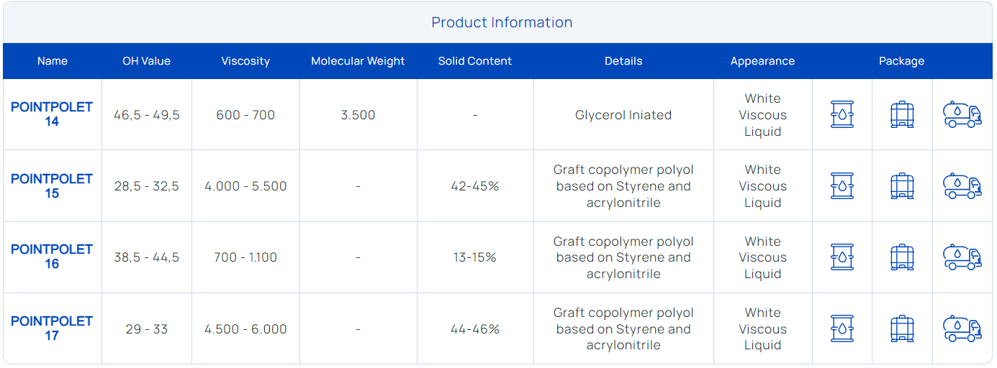Screen dimensions: 997x368
Task: Open the POINTPOLET 14 product link
Action: [x=52, y=114]
